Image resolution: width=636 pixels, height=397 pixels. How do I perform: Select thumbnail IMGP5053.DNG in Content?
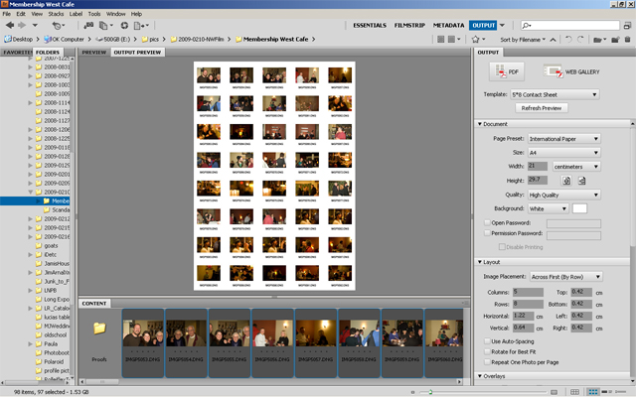click(143, 343)
